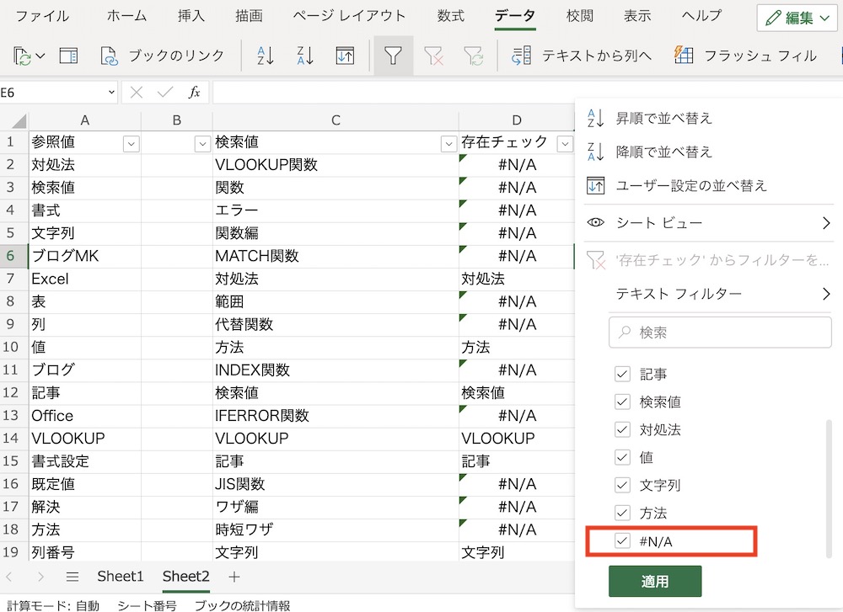The width and height of the screenshot is (843, 612).
Task: Click シート番号 in status bar
Action: (x=147, y=605)
